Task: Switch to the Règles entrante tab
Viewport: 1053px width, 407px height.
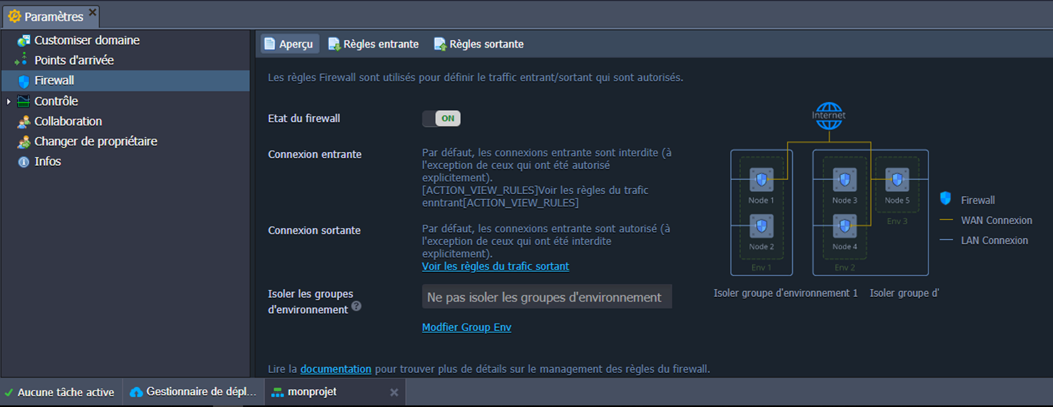Action: (x=373, y=44)
